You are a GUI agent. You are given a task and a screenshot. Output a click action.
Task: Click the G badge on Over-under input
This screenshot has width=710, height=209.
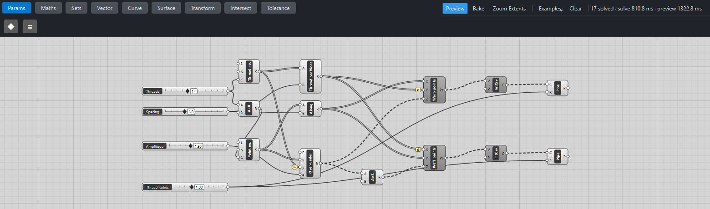(x=294, y=167)
